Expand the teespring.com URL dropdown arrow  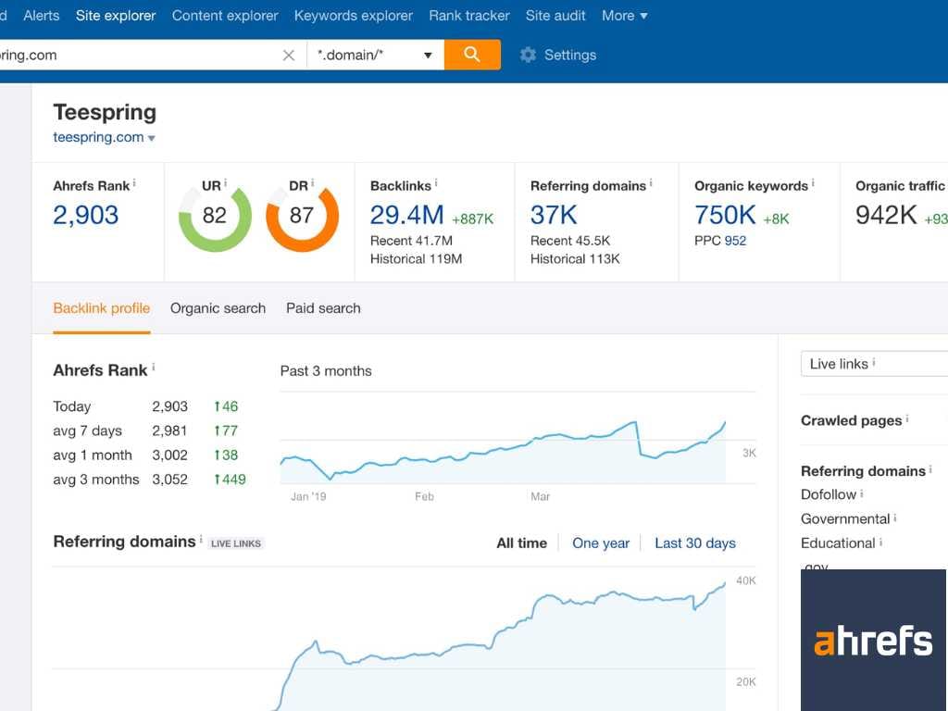tap(151, 139)
